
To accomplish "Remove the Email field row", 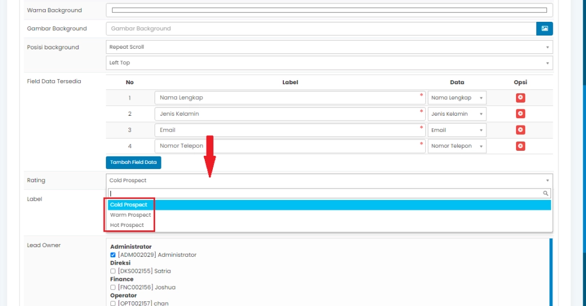I will (520, 130).
